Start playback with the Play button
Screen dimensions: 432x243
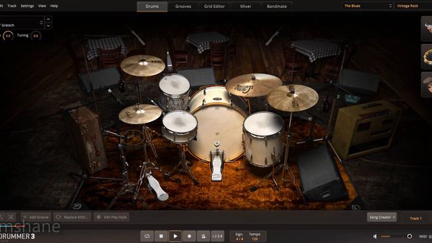tap(175, 236)
